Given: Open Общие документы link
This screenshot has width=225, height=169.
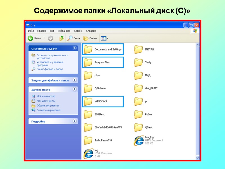Looking at the screenshot, I should point(48,105).
